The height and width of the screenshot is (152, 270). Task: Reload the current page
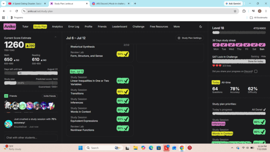pyautogui.click(x=16, y=11)
